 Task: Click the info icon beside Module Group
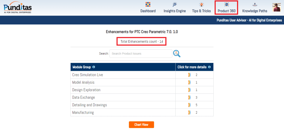94,67
